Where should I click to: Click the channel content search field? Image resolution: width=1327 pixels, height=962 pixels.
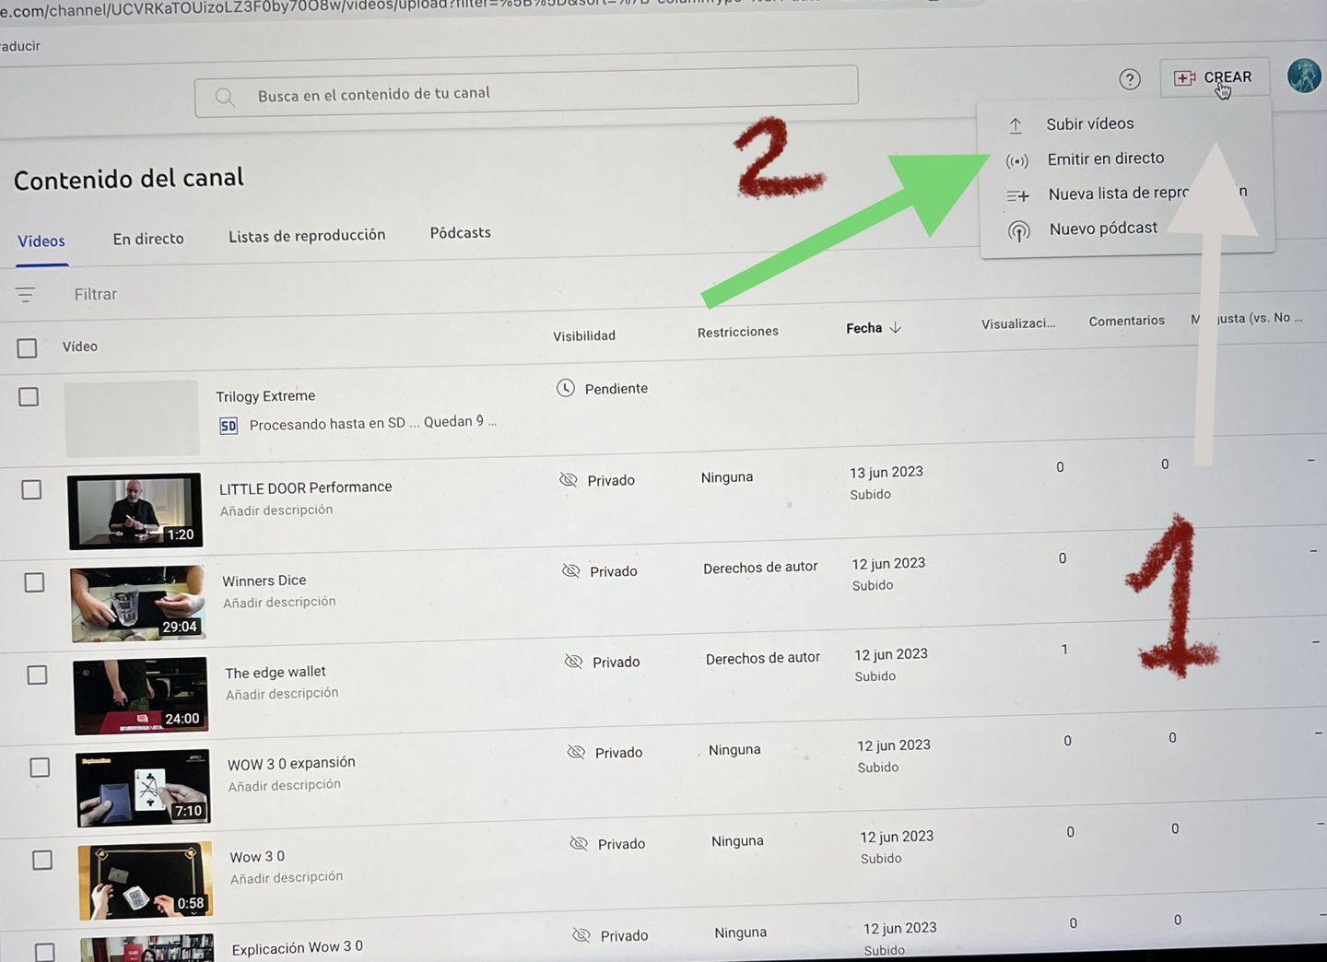point(526,91)
